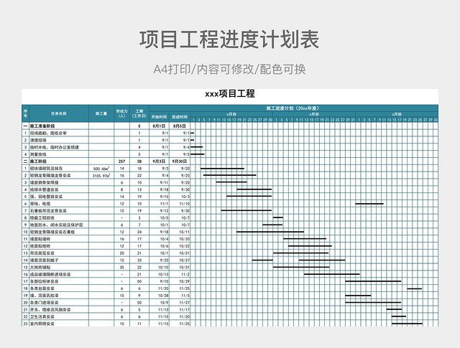The height and width of the screenshot is (348, 460).
Task: Select the 现场踏勘、图纸会审 task cell
Action: pos(59,133)
